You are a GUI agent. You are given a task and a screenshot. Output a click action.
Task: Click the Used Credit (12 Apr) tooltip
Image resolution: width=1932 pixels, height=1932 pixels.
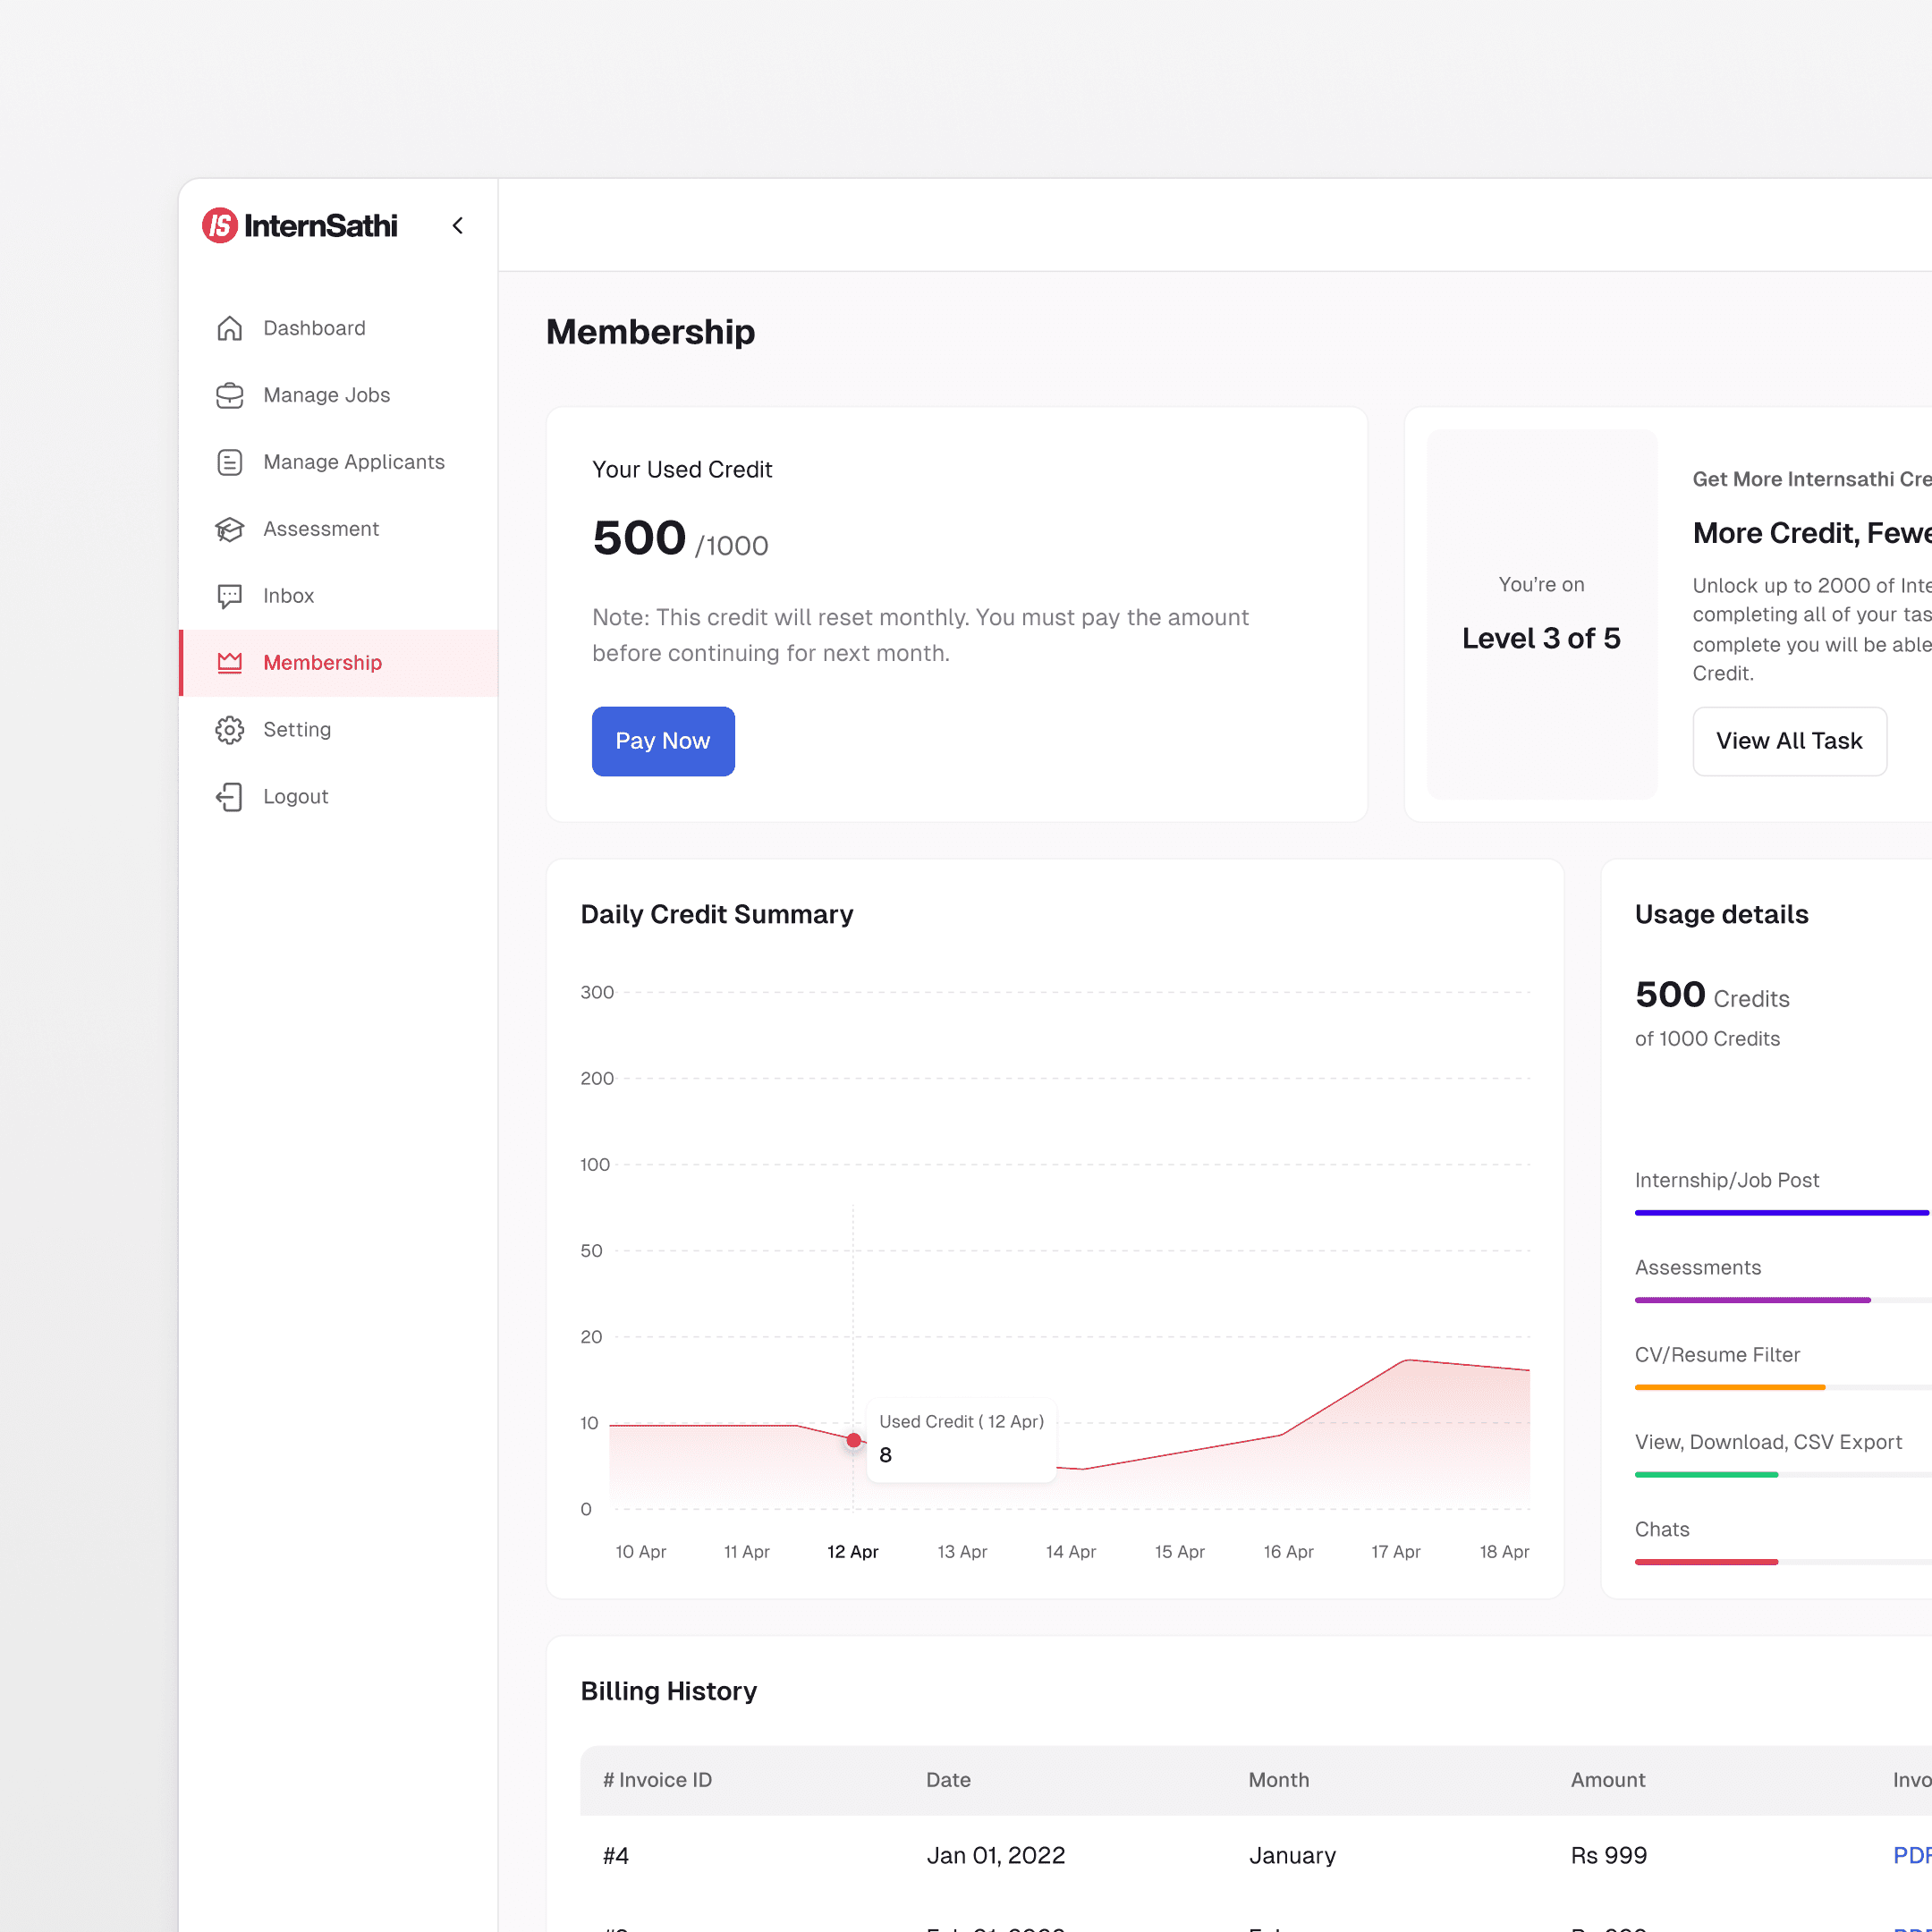point(961,1439)
